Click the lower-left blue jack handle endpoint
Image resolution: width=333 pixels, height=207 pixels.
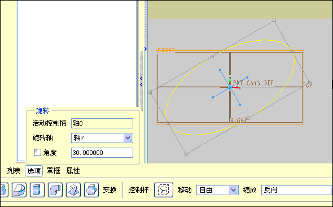pos(213,97)
